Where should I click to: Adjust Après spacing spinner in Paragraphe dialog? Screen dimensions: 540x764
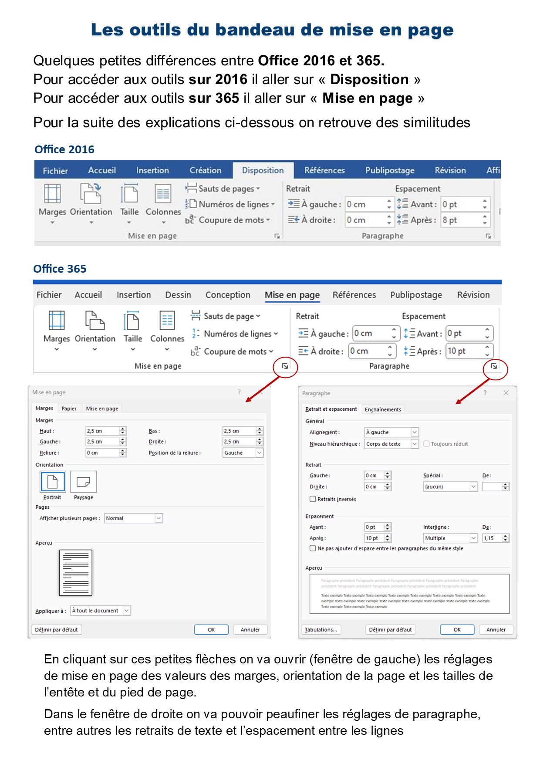(388, 538)
